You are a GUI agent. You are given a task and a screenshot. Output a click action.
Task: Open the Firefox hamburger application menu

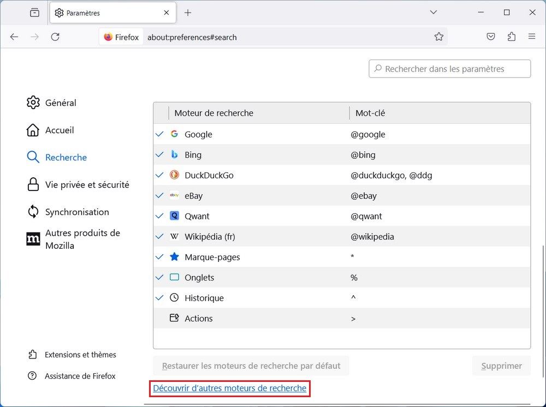point(532,37)
